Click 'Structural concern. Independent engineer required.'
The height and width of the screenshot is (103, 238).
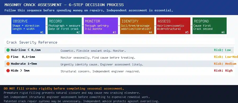click(x=100, y=71)
